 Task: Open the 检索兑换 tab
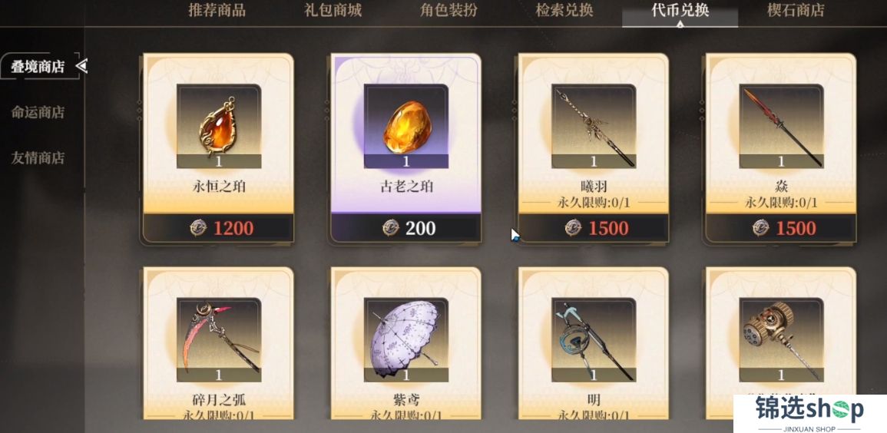tap(564, 10)
